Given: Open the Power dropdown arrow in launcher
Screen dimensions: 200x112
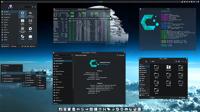Looking at the screenshot, I should pyautogui.click(x=36, y=46).
